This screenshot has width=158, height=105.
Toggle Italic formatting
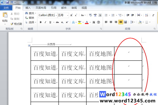pos(45,22)
